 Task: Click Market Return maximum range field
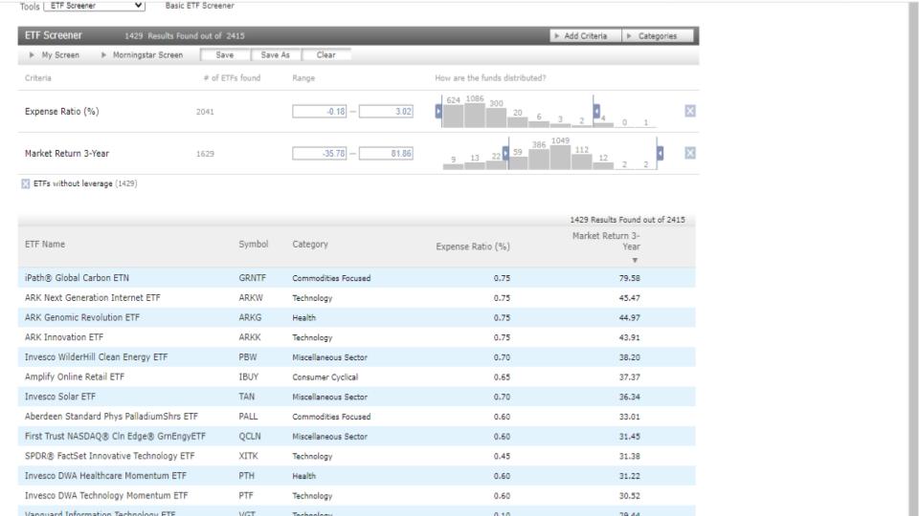[x=386, y=154]
